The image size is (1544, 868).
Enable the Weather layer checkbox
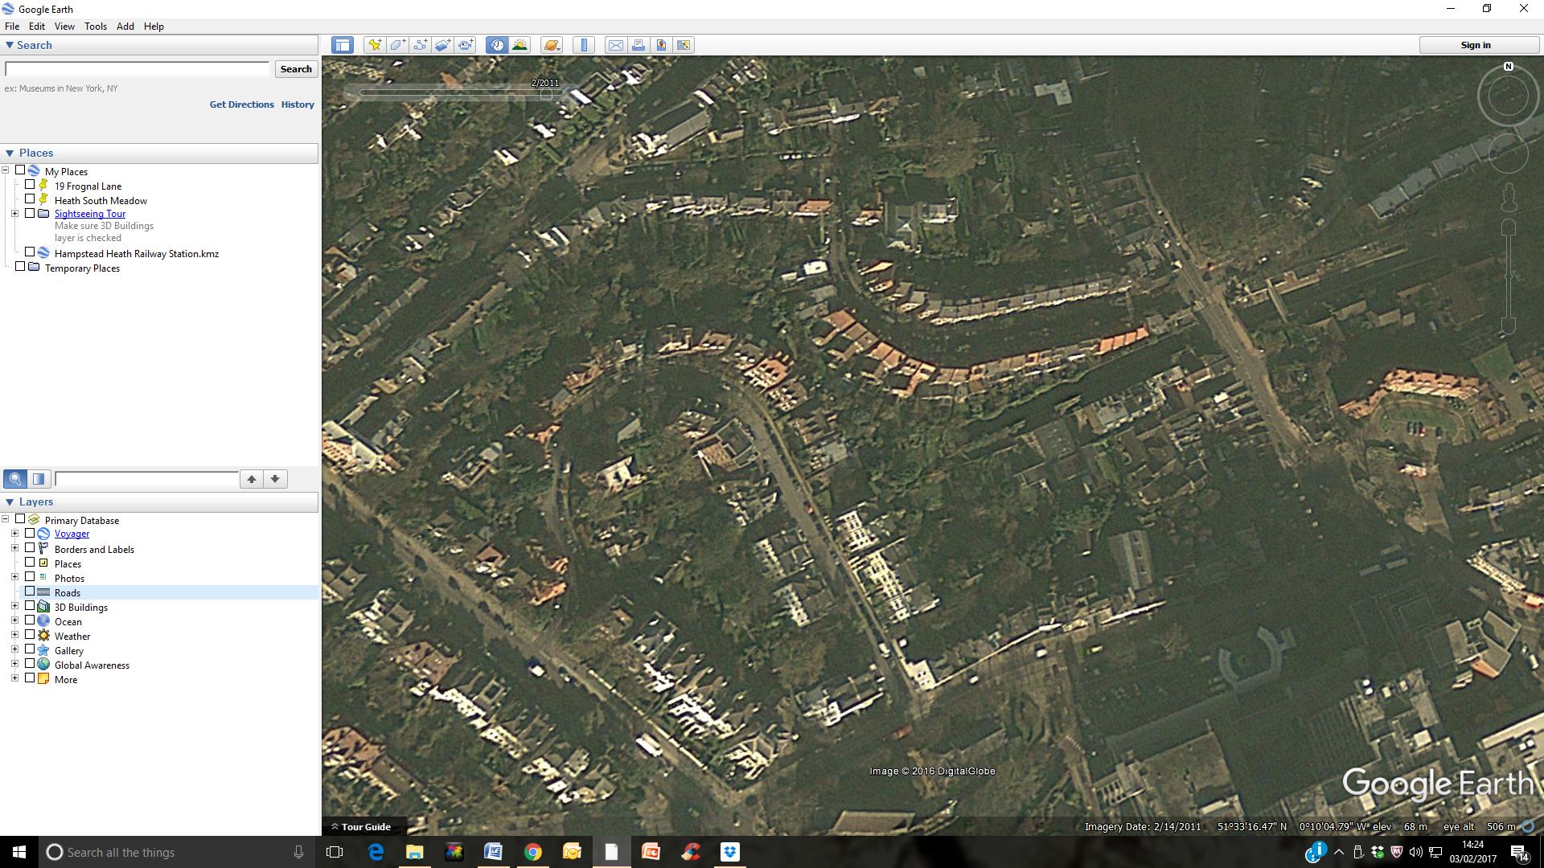tap(30, 635)
